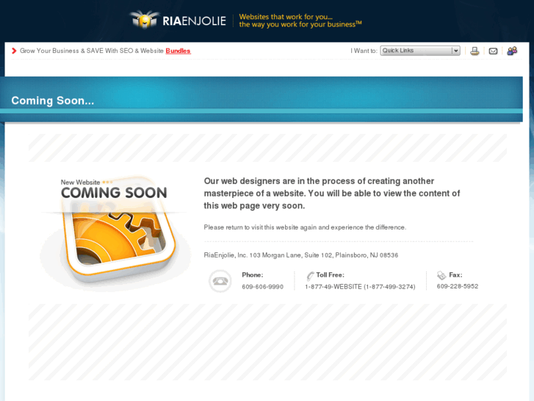Click the Coming Soon... banner heading
Screen dimensions: 534x401
[x=53, y=101]
